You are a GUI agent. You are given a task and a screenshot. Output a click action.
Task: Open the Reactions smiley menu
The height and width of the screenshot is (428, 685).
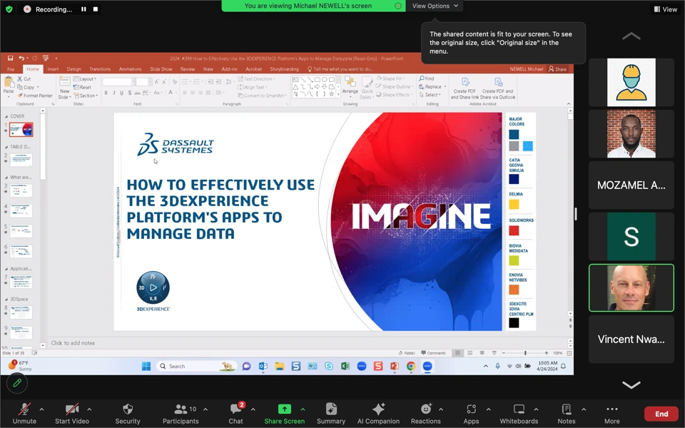(x=425, y=414)
